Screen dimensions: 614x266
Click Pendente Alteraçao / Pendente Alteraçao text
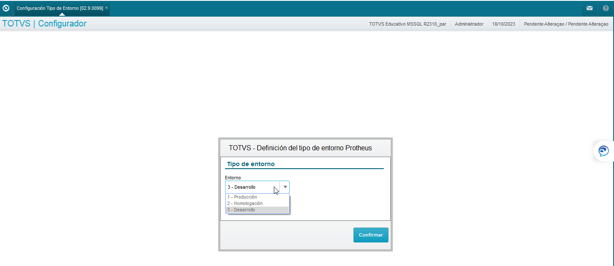(566, 24)
